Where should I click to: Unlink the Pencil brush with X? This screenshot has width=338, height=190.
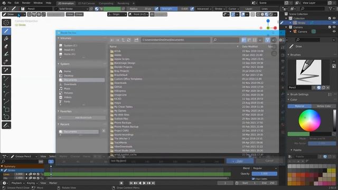tap(327, 88)
